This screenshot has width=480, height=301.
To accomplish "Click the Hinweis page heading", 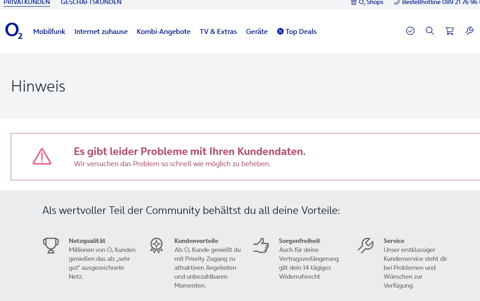I will [x=38, y=86].
